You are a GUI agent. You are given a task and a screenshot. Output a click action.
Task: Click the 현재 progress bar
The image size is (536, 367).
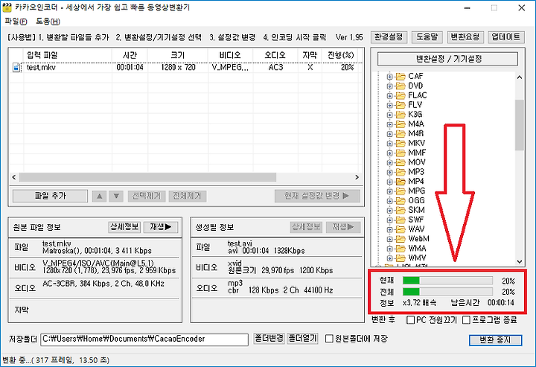(447, 281)
